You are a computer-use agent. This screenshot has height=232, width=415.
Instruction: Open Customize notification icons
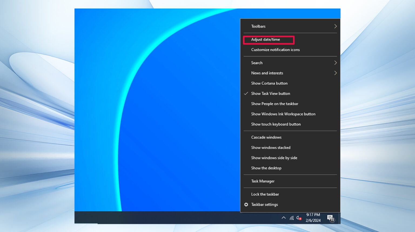275,50
